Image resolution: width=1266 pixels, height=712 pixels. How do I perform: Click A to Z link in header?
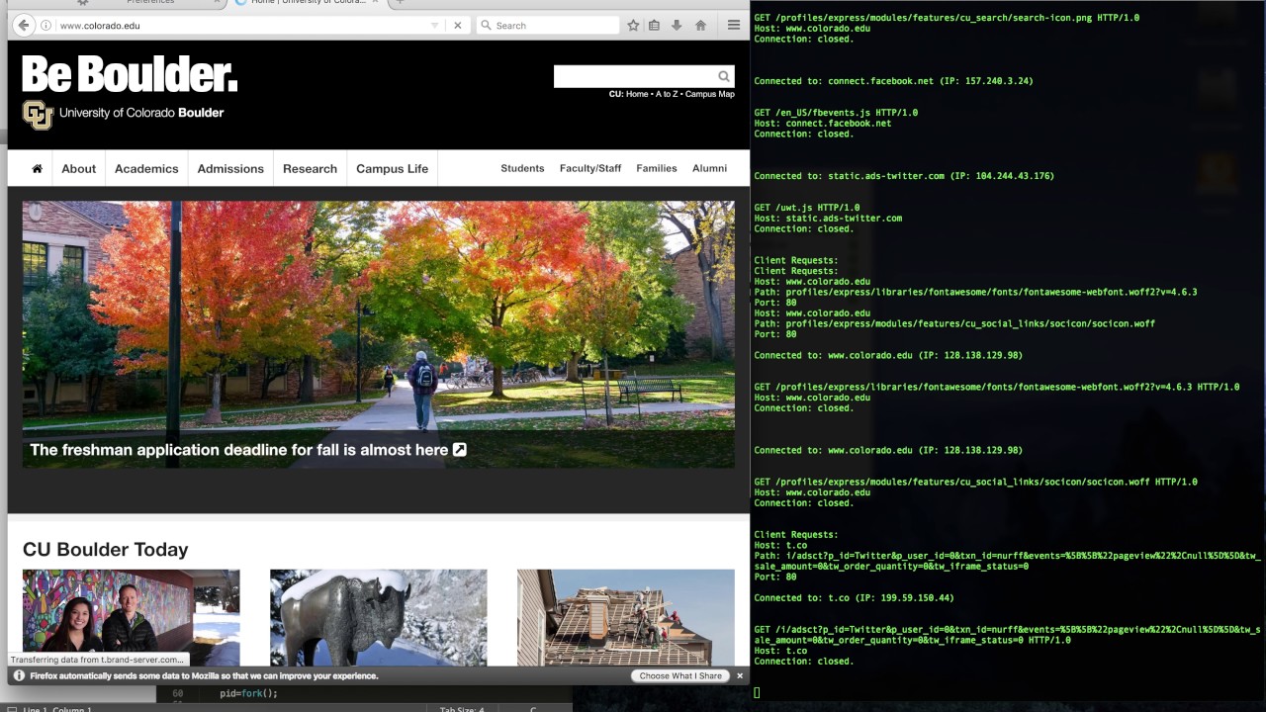tap(667, 94)
